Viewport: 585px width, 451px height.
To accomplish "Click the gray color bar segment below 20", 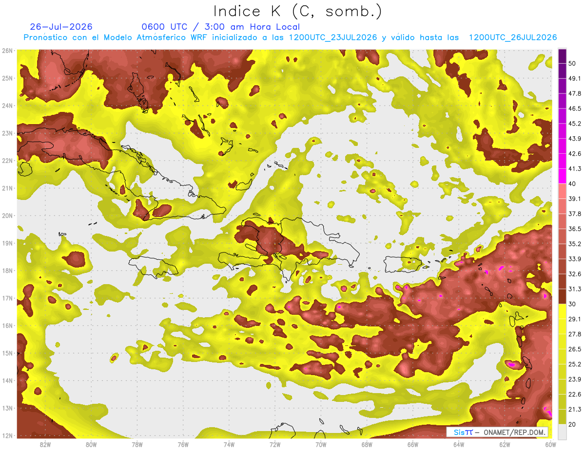I will tap(562, 431).
